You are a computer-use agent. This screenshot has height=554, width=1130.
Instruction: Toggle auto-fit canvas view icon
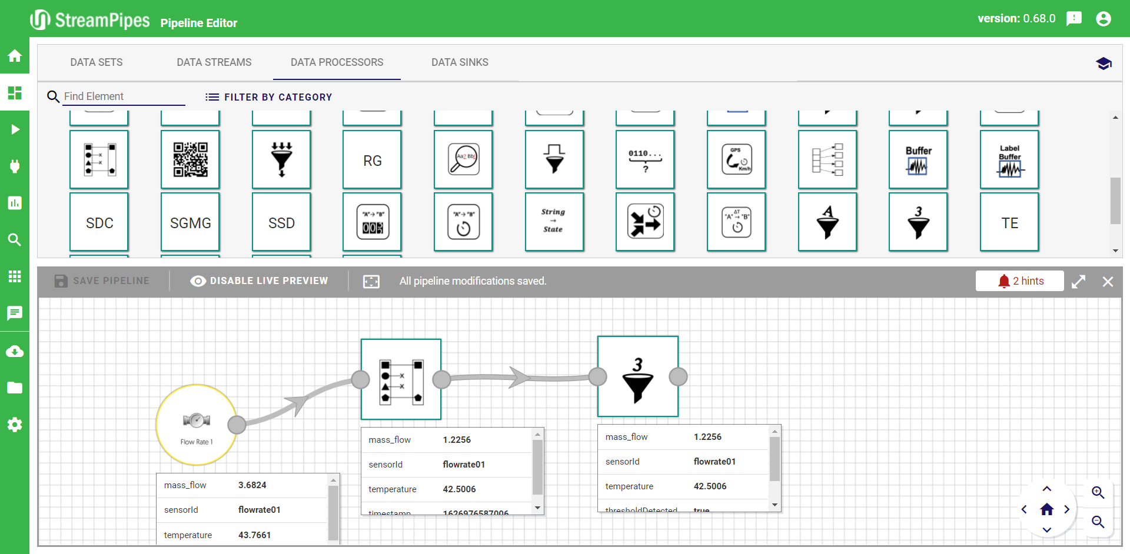click(371, 282)
